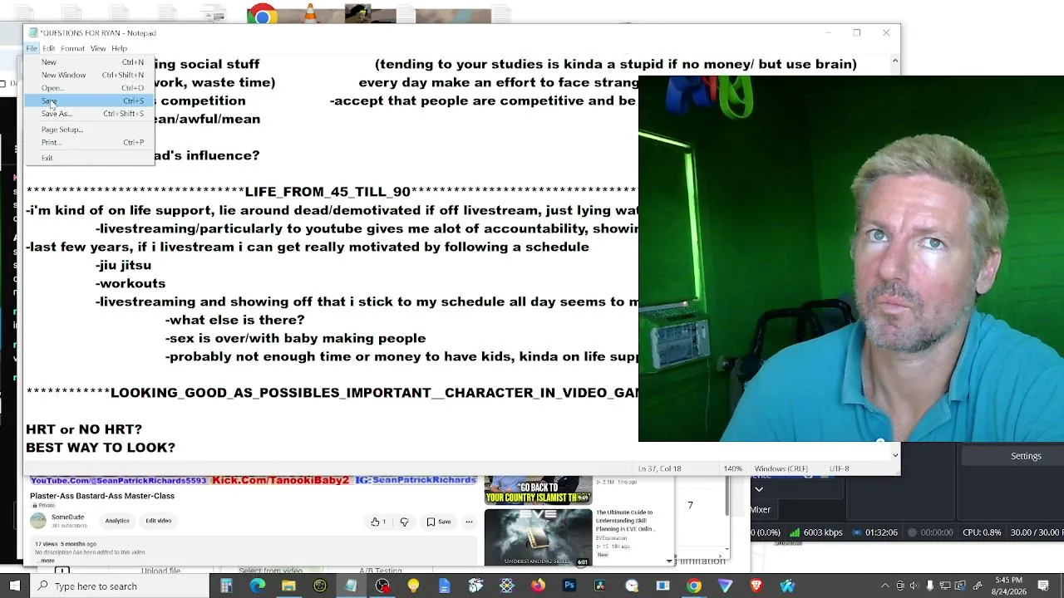Image resolution: width=1064 pixels, height=598 pixels.
Task: Choose New from the File menu
Action: [x=90, y=62]
